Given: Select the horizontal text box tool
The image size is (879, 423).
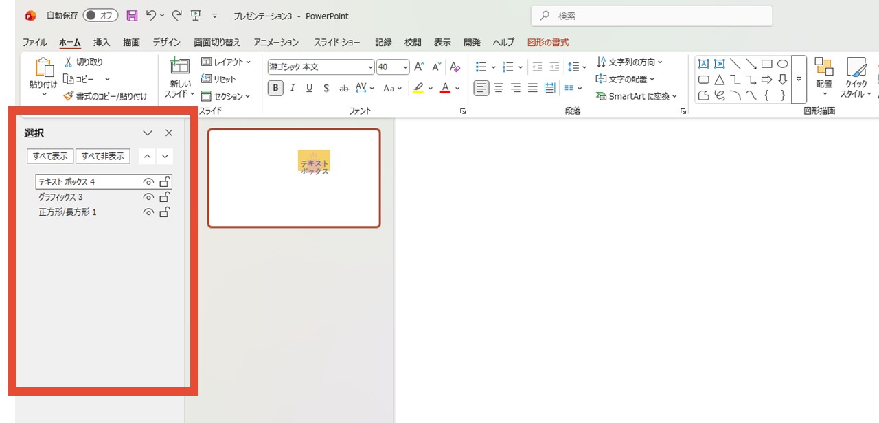Looking at the screenshot, I should click(703, 63).
